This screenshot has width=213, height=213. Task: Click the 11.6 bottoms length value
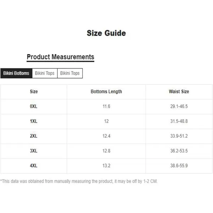click(106, 106)
